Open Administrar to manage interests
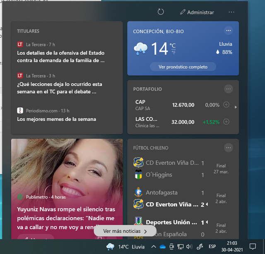The height and width of the screenshot is (254, 265). 197,12
